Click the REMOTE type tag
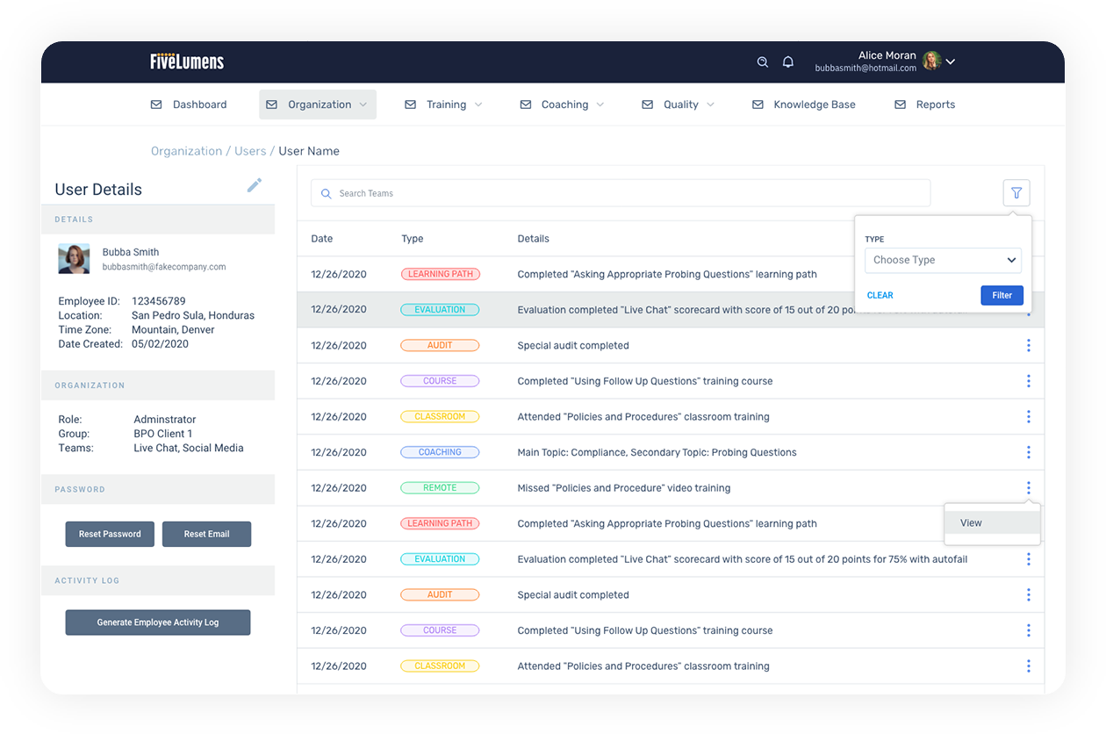Image resolution: width=1106 pixels, height=734 pixels. coord(440,488)
